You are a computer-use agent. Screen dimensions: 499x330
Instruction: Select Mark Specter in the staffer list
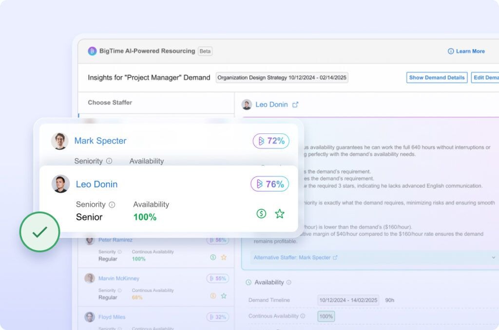tap(100, 141)
